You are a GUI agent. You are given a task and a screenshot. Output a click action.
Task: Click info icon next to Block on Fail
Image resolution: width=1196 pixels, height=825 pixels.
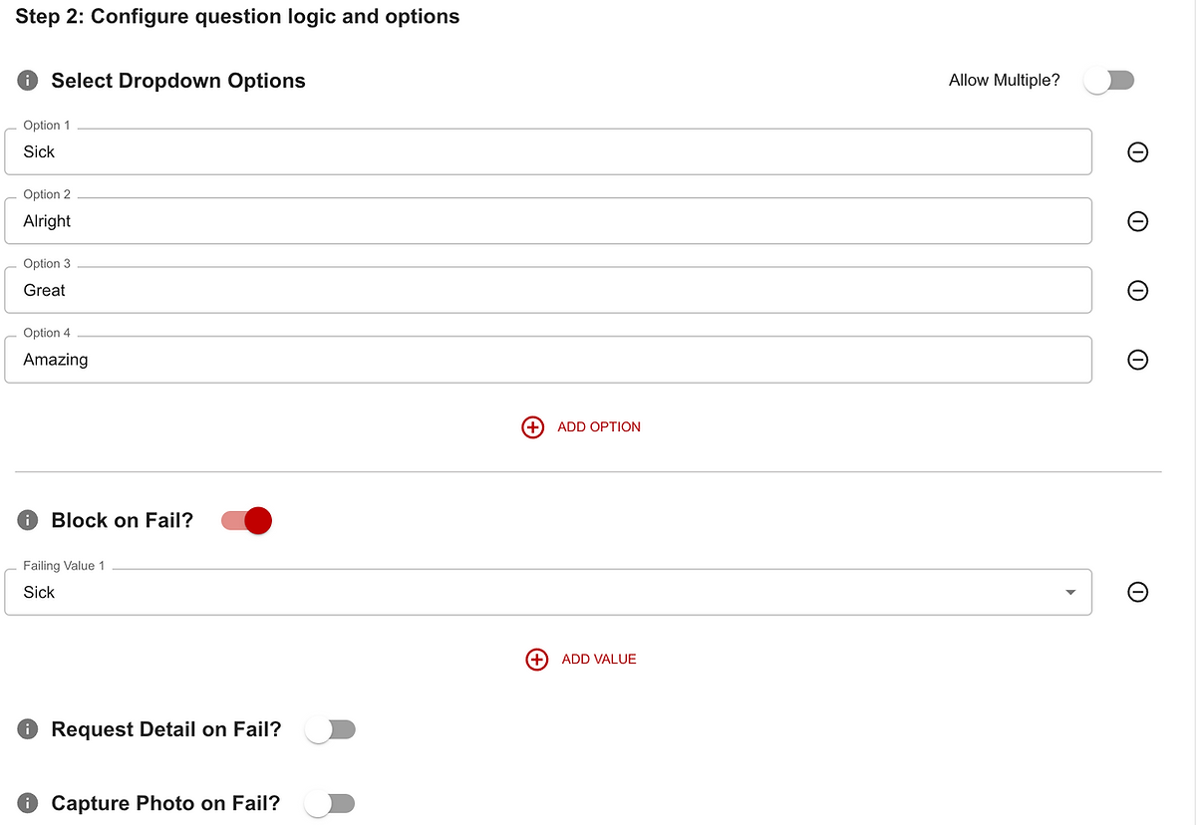[29, 520]
